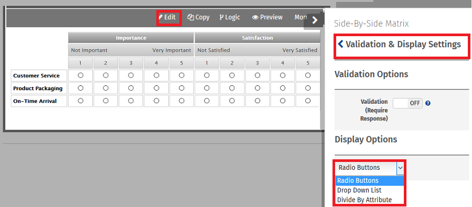Open help icon next to Validation
Viewport: 472px width, 207px height.
(x=428, y=103)
